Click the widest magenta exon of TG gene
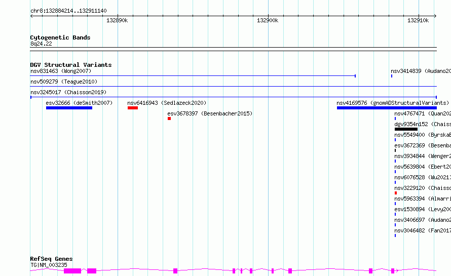This screenshot has height=276, width=451. click(x=72, y=271)
